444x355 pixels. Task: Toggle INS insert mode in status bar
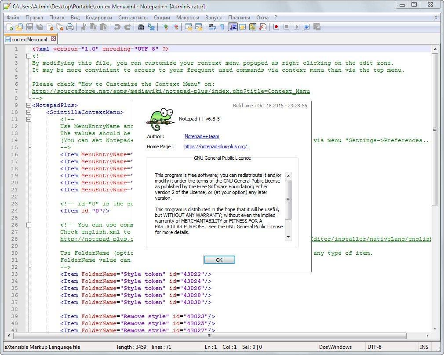tap(424, 347)
